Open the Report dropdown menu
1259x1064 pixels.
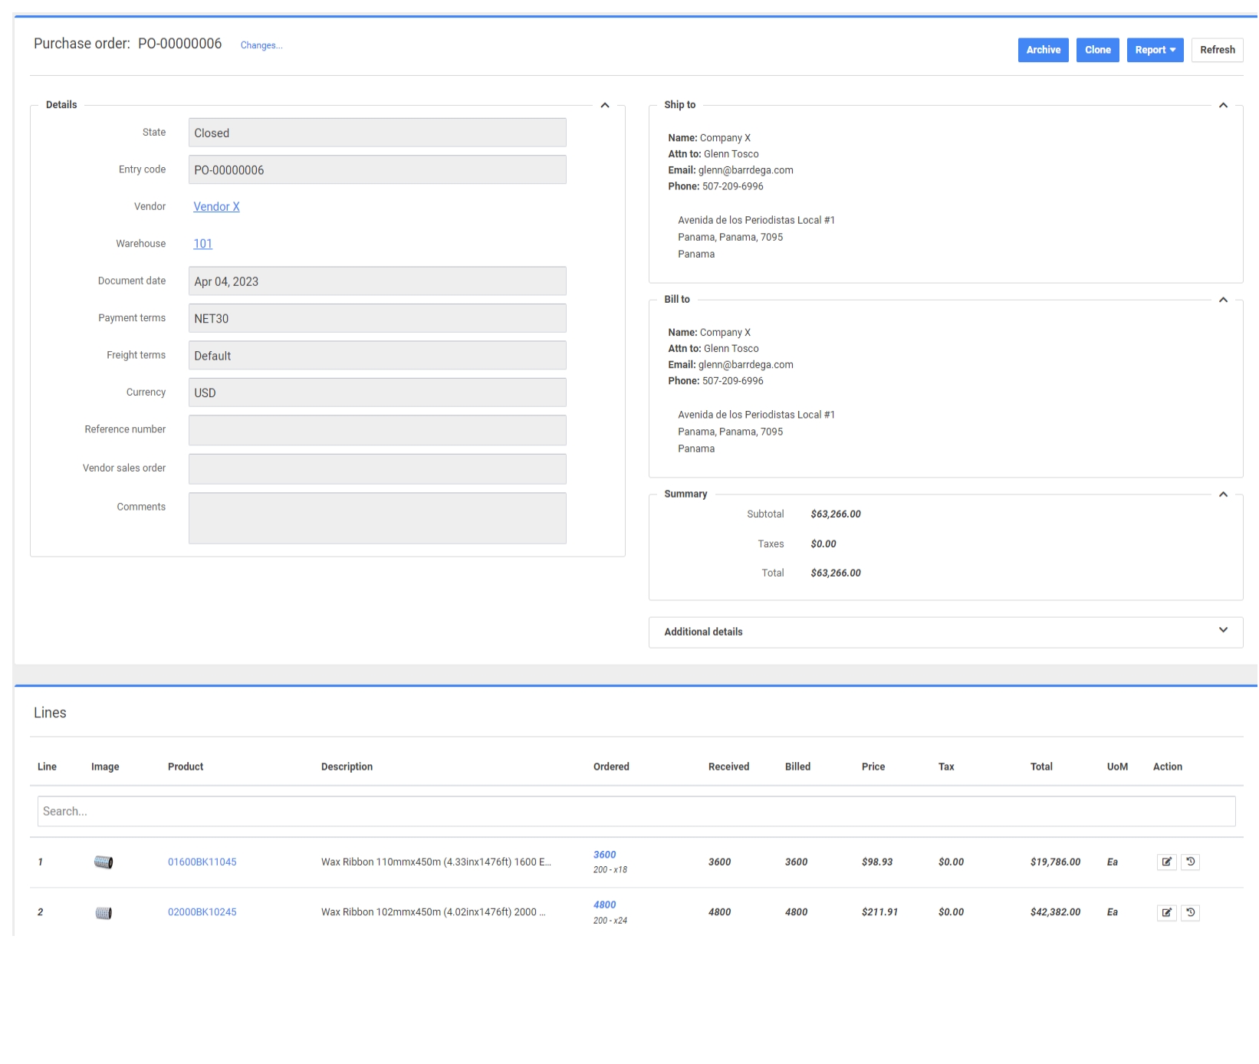click(x=1155, y=50)
